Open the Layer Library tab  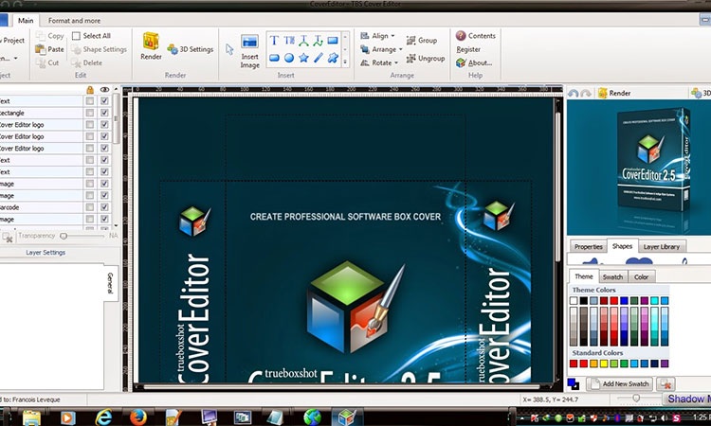(661, 246)
